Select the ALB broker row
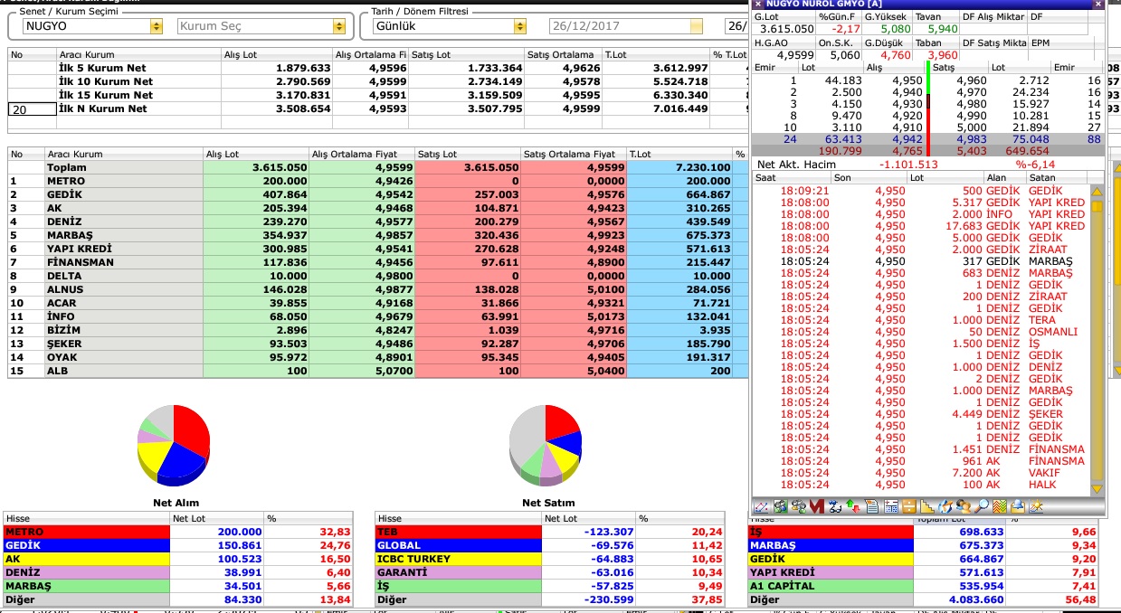Viewport: 1121px width, 613px height. (378, 372)
